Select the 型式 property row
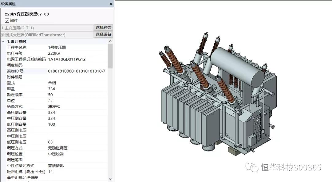 pyautogui.click(x=56, y=83)
